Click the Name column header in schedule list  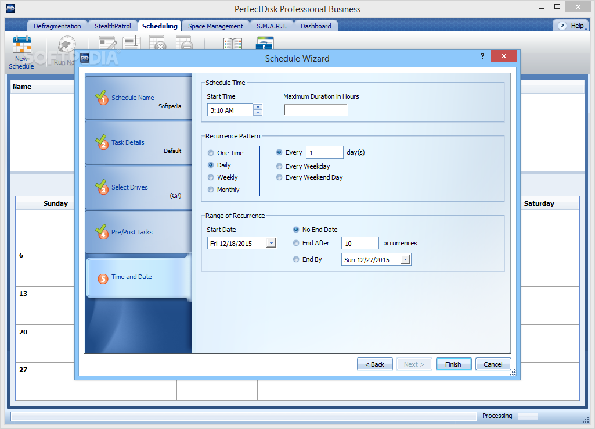[x=43, y=87]
